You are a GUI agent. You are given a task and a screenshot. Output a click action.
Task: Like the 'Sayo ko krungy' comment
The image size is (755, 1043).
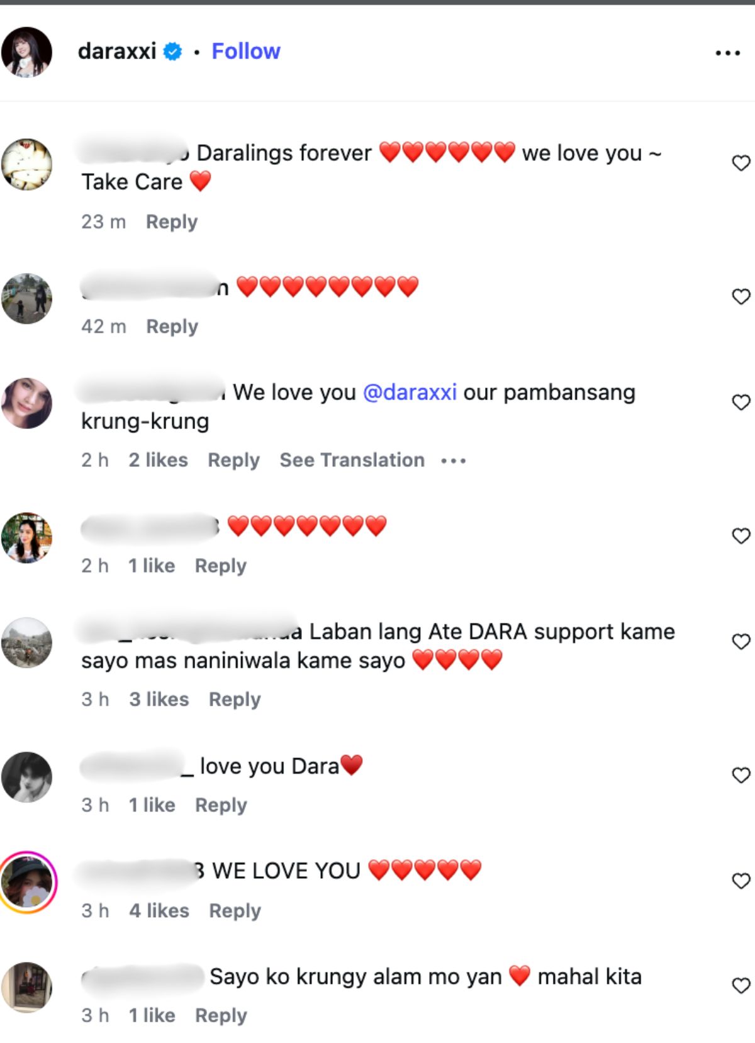tap(741, 986)
